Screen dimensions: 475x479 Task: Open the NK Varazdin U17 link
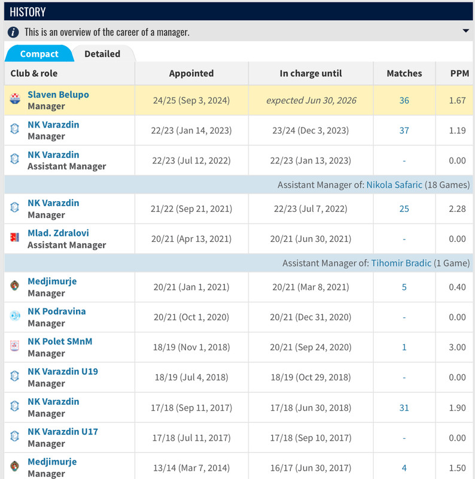pyautogui.click(x=63, y=432)
